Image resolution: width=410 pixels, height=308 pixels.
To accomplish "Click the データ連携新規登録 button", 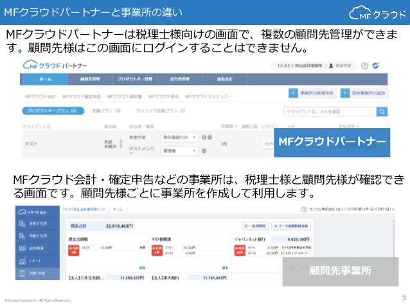I will (291, 226).
